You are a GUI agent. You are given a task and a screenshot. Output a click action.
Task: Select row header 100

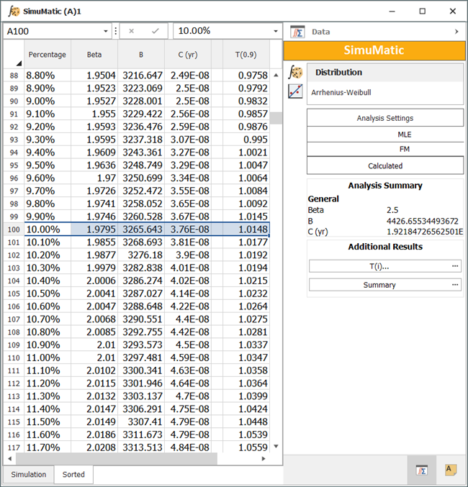(14, 229)
